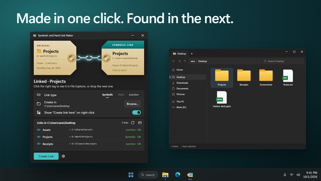Open This PC in Explorer sidebar
Screen dimensions: 321x181
[x=188, y=102]
